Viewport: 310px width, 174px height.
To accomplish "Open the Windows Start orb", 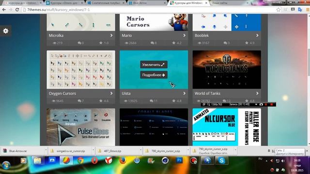I will pos(6,165).
